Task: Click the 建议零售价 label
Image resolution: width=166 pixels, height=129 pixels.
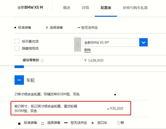Action: coord(31,60)
